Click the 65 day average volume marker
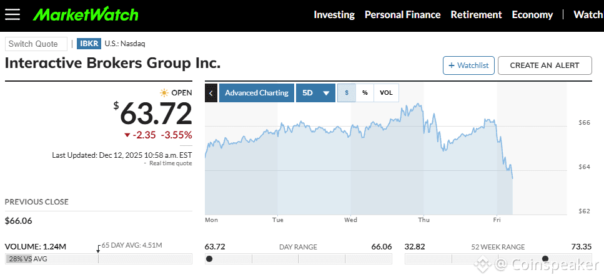Image resolution: width=604 pixels, height=280 pixels. (98, 249)
